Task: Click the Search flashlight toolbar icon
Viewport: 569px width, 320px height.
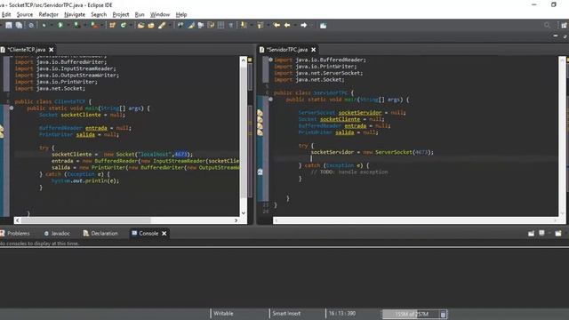Action: pos(162,25)
